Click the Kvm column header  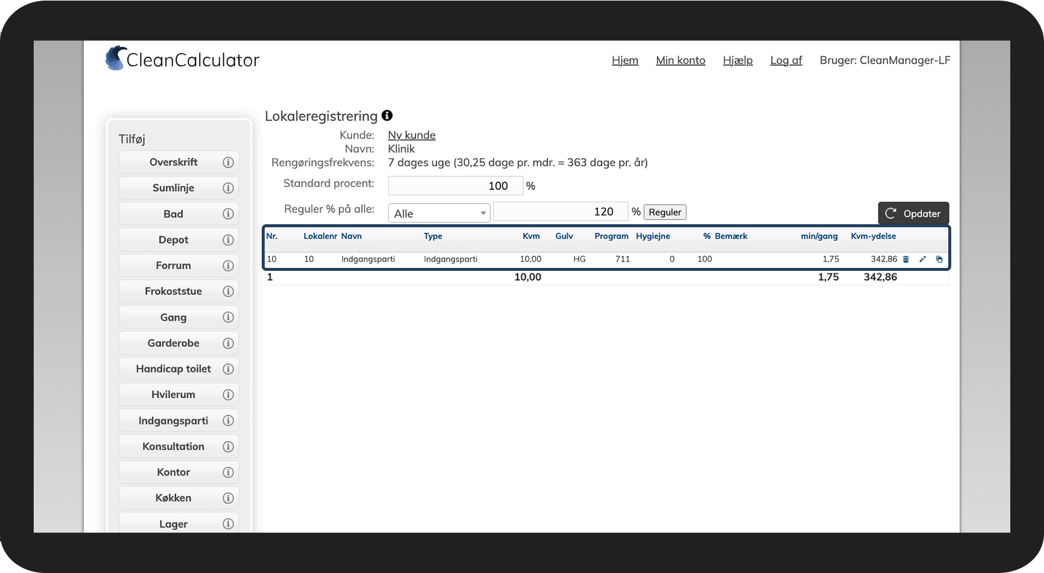(531, 236)
